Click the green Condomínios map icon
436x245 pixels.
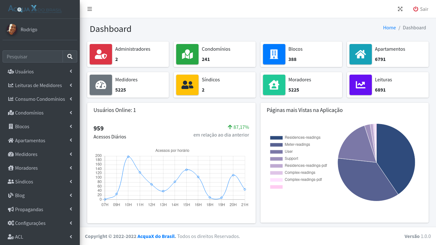pos(187,54)
